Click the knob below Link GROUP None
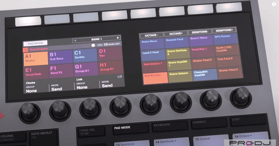This screenshot has height=146, width=279. pos(90,109)
